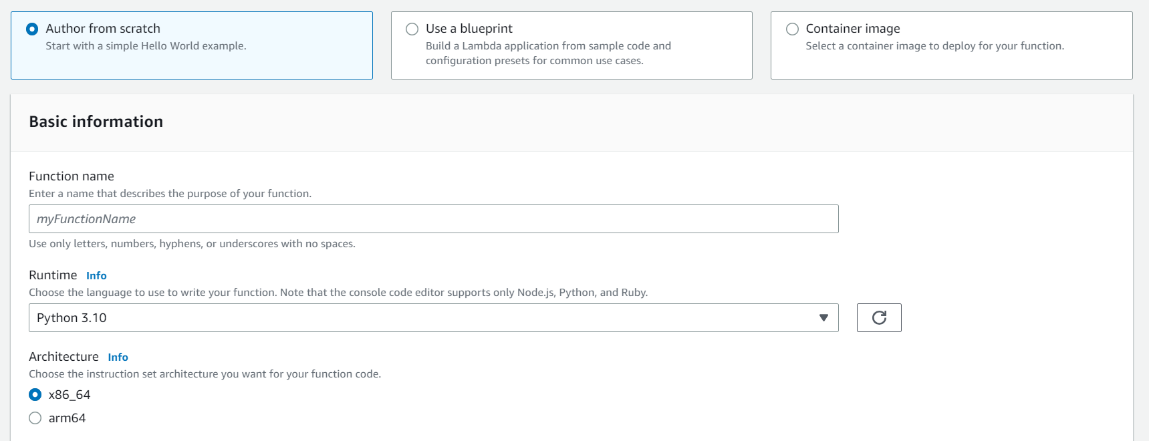The height and width of the screenshot is (441, 1149).
Task: Click the Hello World example description text
Action: pyautogui.click(x=146, y=46)
